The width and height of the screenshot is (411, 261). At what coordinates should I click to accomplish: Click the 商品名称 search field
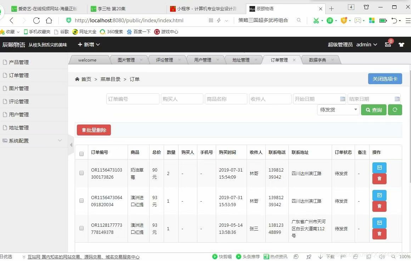click(226, 99)
